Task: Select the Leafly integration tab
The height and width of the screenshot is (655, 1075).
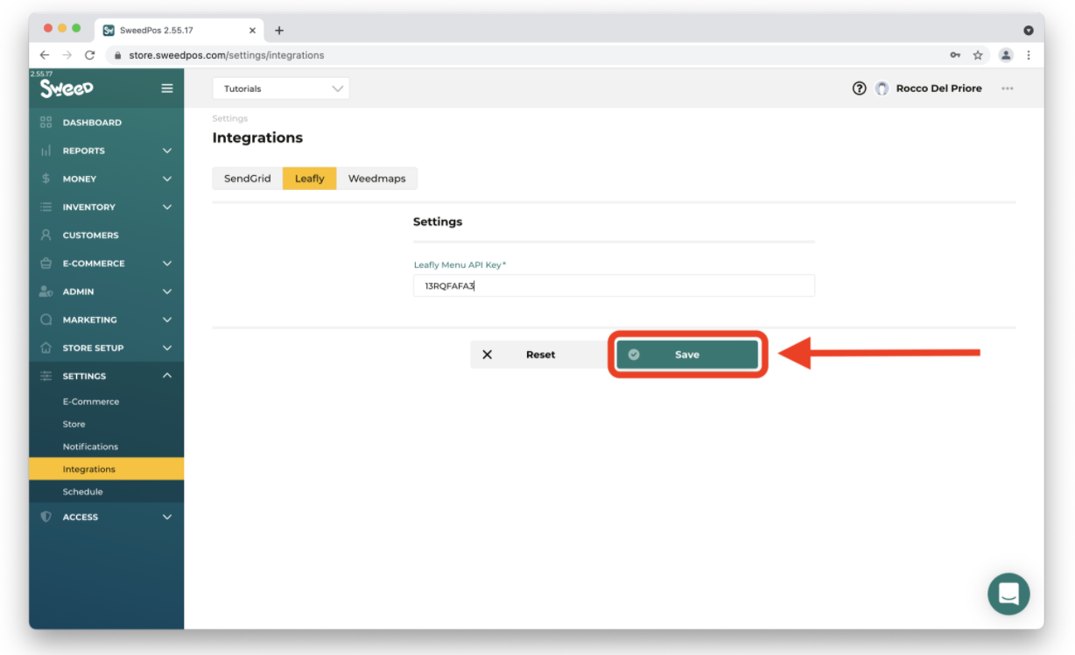Action: click(310, 179)
